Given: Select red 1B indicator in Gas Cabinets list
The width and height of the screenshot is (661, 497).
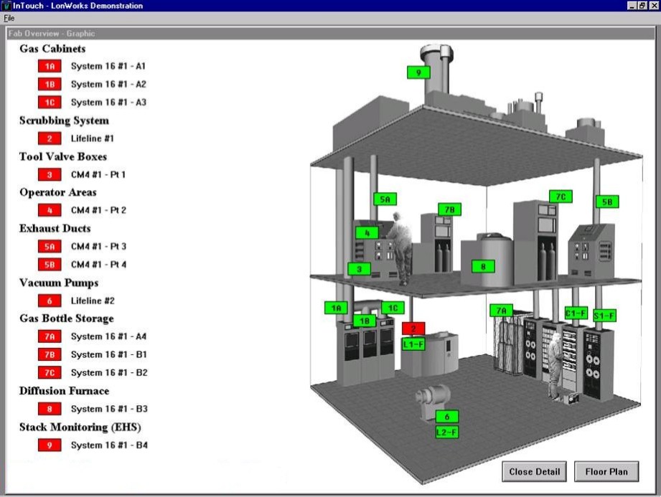Looking at the screenshot, I should click(50, 84).
